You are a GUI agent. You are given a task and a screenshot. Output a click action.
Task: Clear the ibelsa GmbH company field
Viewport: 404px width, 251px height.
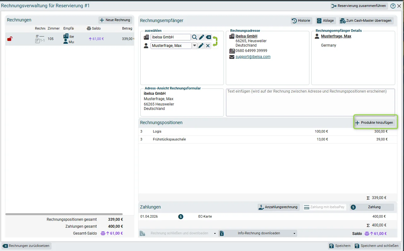(208, 37)
